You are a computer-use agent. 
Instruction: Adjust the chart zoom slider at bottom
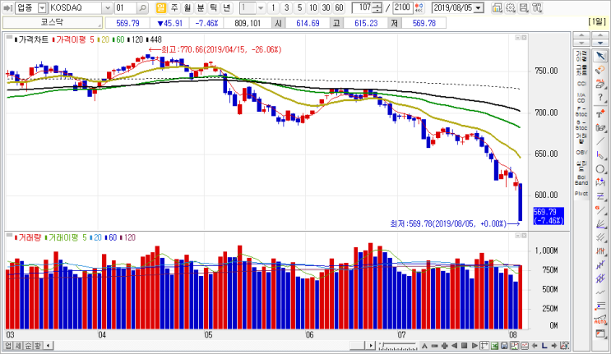point(397,346)
